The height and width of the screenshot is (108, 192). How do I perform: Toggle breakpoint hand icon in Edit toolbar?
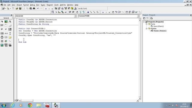77,12
